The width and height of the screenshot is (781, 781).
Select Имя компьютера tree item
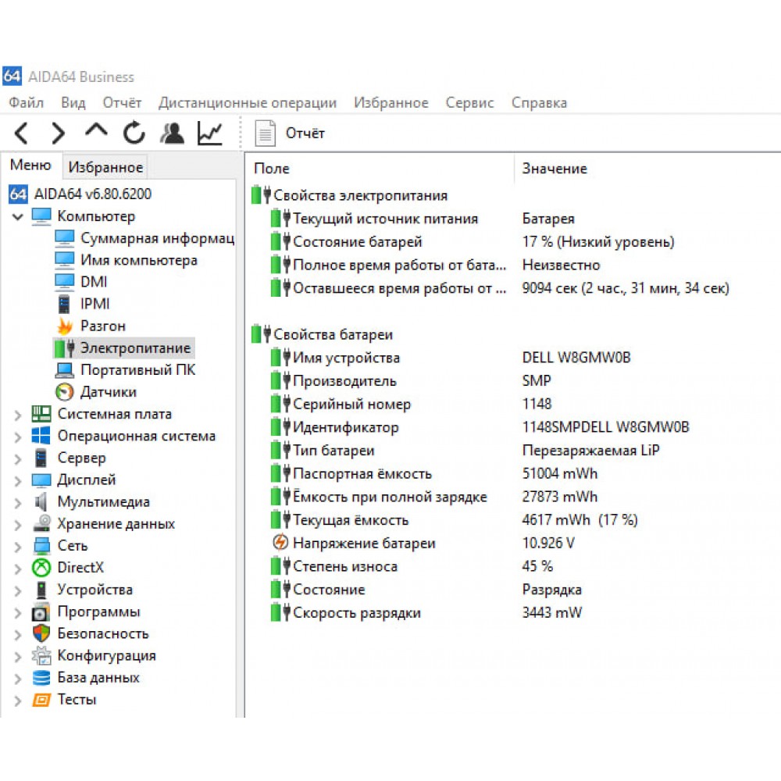(x=139, y=260)
